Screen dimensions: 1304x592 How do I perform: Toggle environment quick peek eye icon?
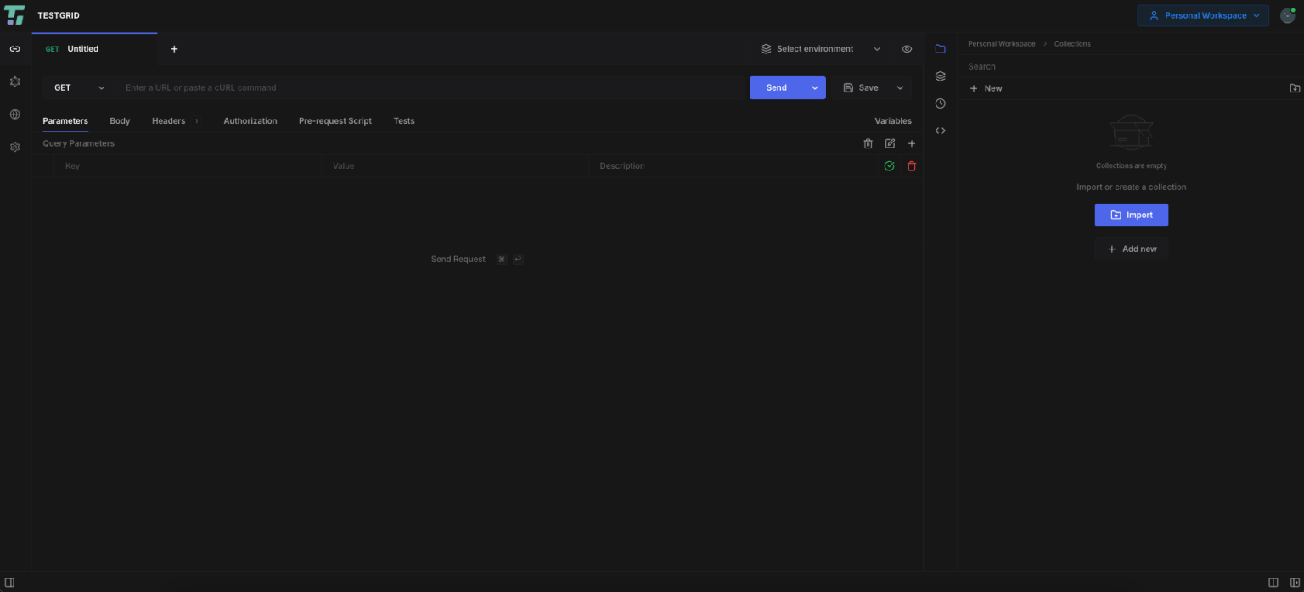tap(907, 49)
